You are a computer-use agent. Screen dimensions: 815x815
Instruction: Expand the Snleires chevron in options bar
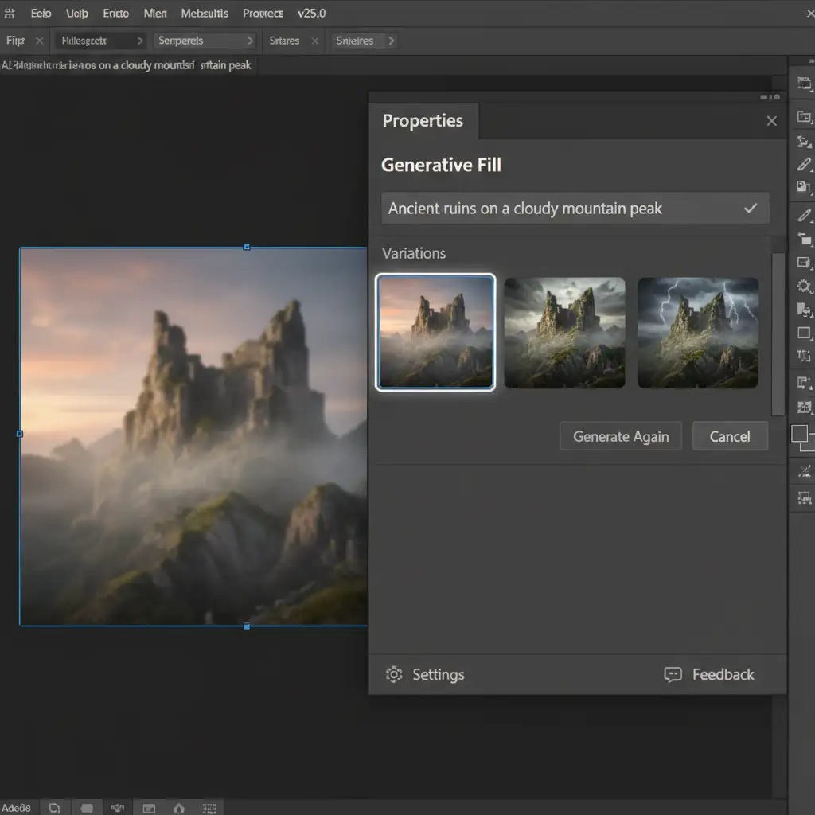[391, 41]
